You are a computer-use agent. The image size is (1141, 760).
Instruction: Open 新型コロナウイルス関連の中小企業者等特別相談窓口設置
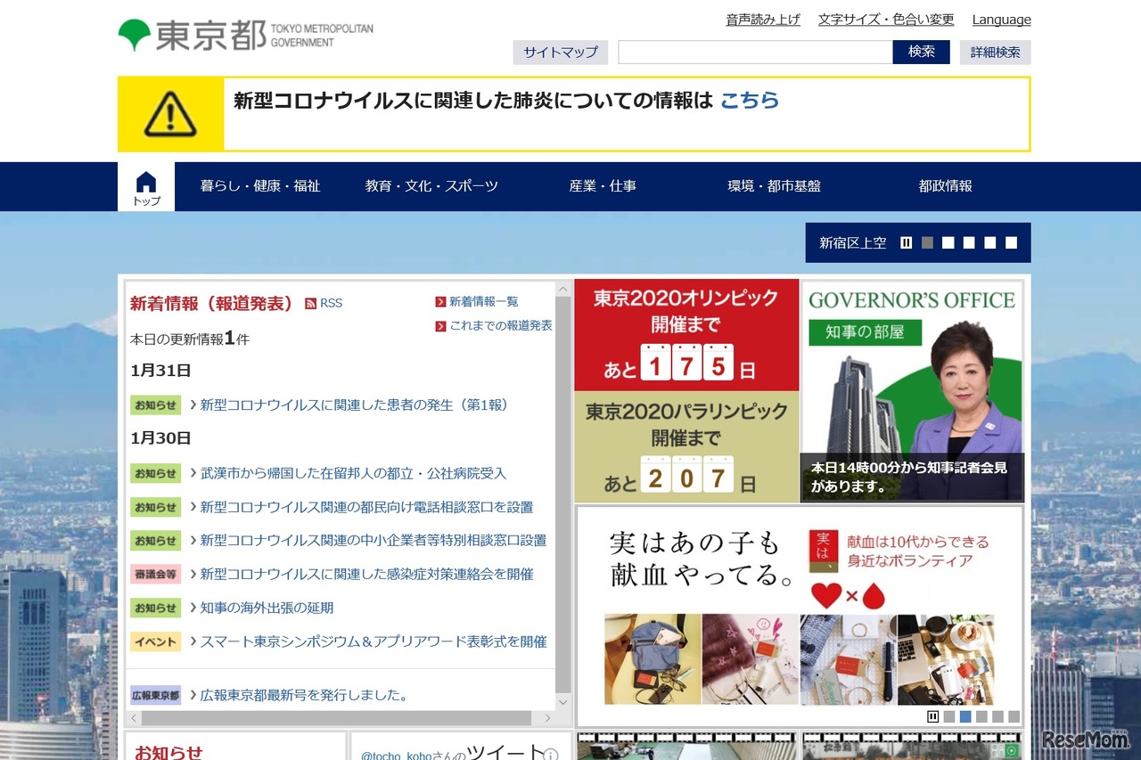373,541
